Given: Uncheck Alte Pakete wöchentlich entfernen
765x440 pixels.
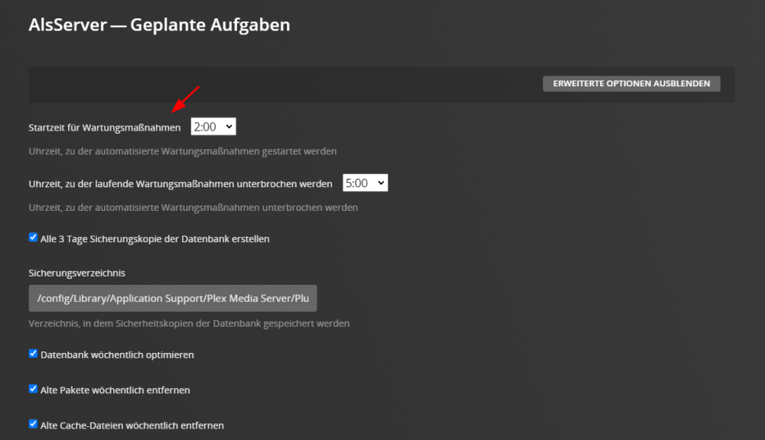Looking at the screenshot, I should click(x=33, y=389).
